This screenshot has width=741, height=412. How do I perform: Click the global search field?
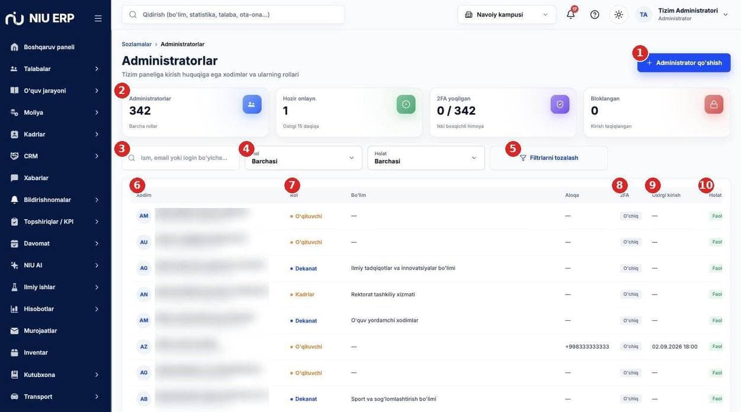(233, 14)
